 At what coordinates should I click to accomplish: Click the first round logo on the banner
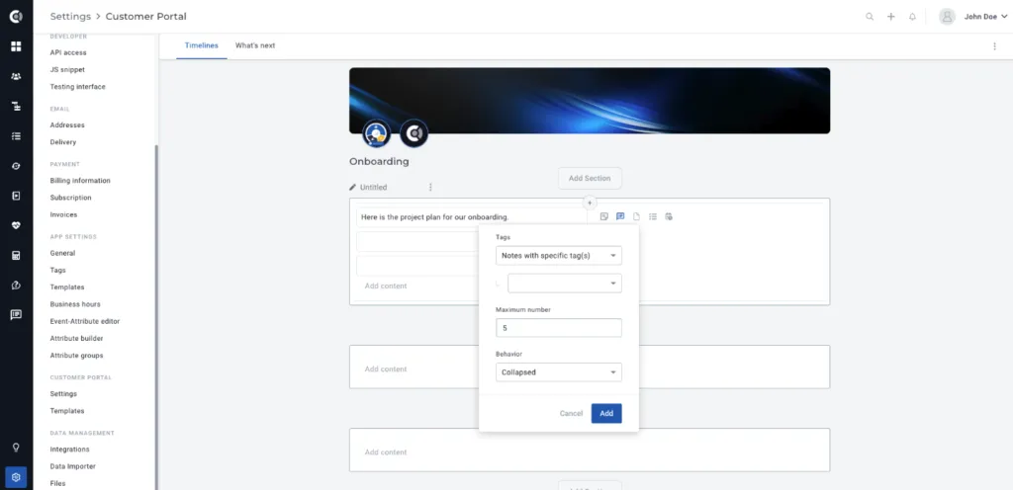[x=376, y=133]
